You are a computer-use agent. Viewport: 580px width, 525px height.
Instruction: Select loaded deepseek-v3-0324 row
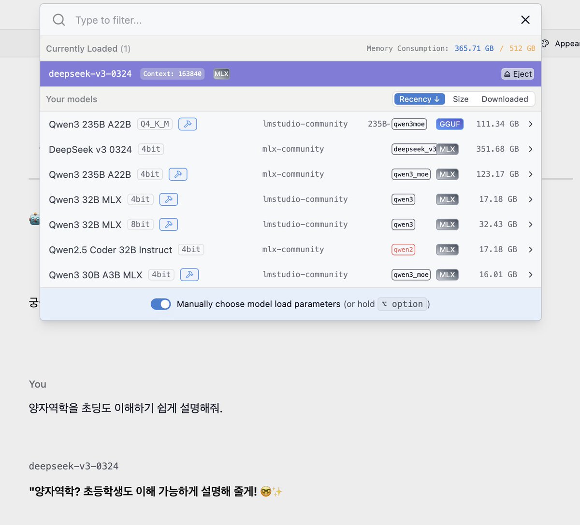click(x=290, y=74)
